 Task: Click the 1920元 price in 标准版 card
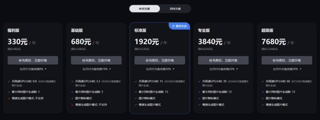147,42
